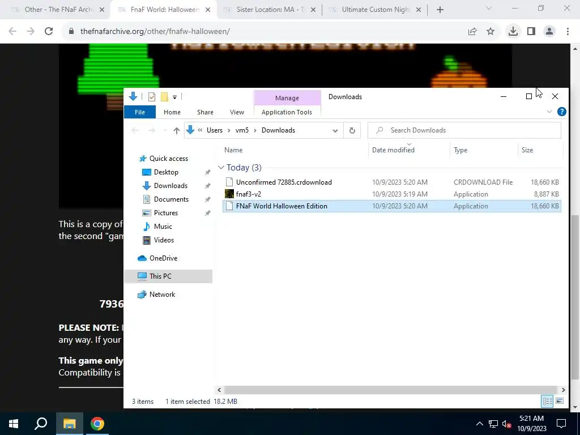
Task: Toggle Chrome's side panel icon
Action: 531,32
